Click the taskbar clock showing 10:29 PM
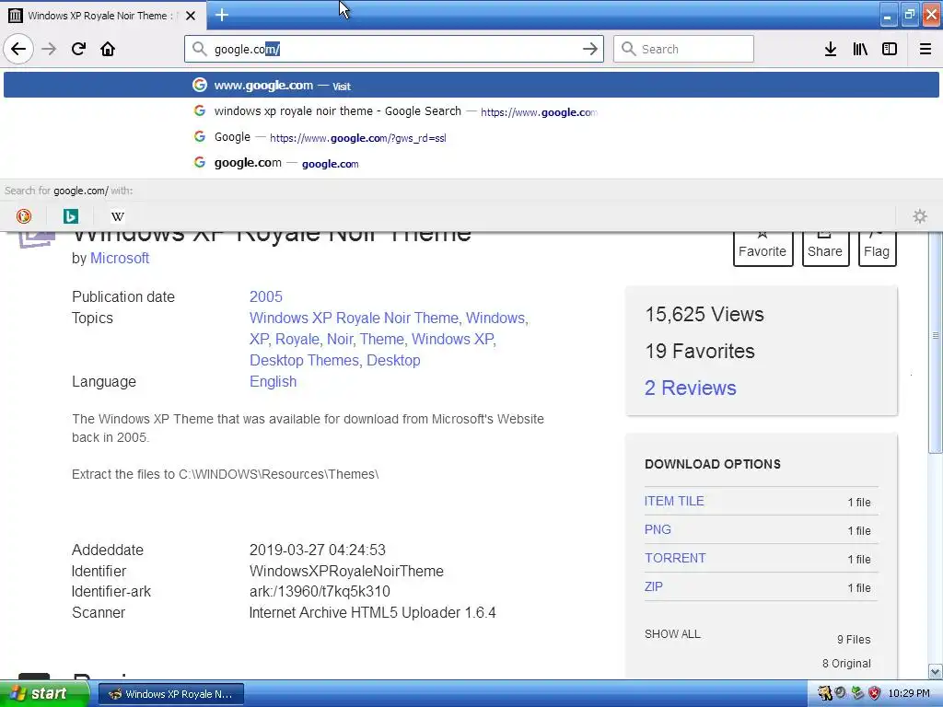The image size is (943, 707). (x=909, y=694)
